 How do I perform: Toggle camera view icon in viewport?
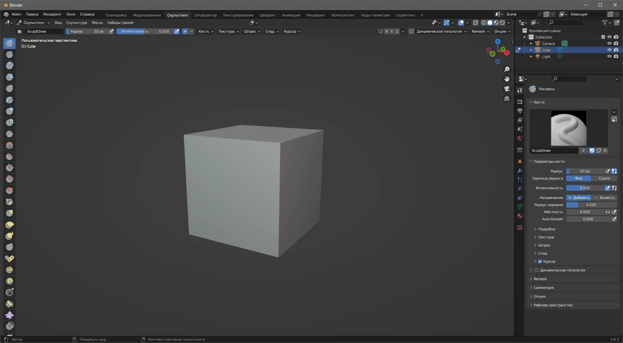click(507, 89)
